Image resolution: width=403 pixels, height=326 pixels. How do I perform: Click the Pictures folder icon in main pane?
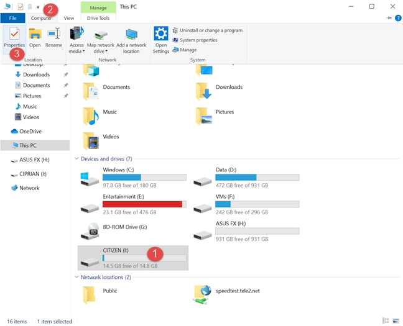(x=204, y=116)
